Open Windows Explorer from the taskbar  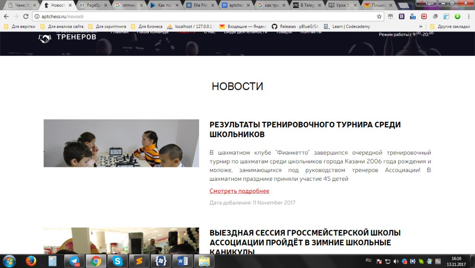pyautogui.click(x=204, y=261)
